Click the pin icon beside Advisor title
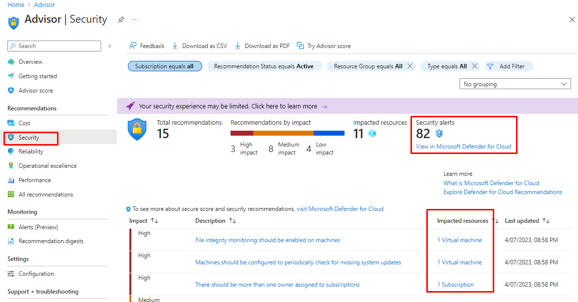Image resolution: width=578 pixels, height=302 pixels. (121, 20)
